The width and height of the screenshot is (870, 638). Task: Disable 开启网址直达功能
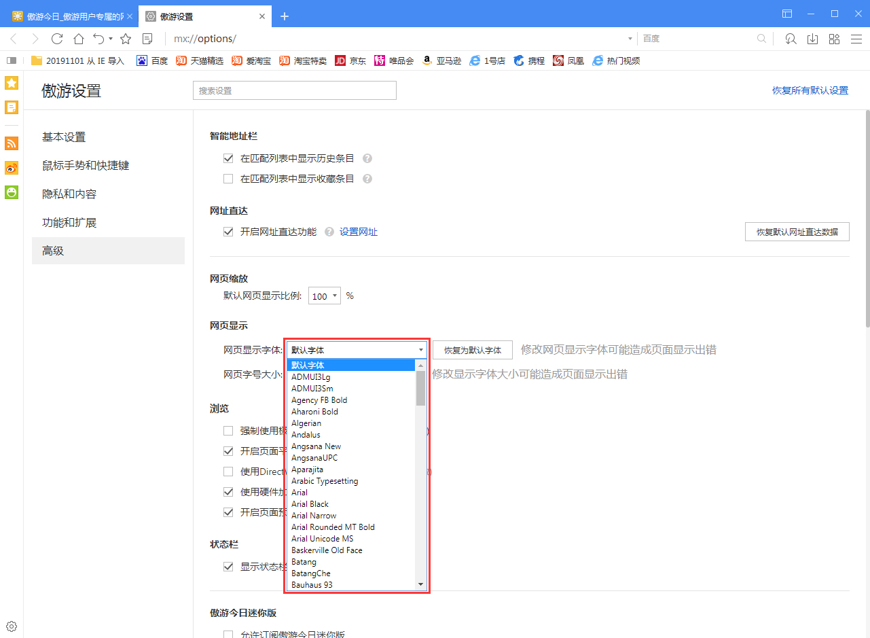coord(228,231)
